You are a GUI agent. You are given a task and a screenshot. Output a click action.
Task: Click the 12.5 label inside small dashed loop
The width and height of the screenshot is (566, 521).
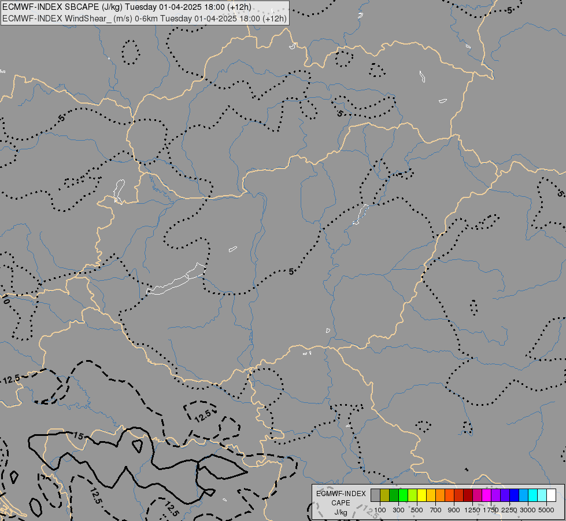point(203,416)
